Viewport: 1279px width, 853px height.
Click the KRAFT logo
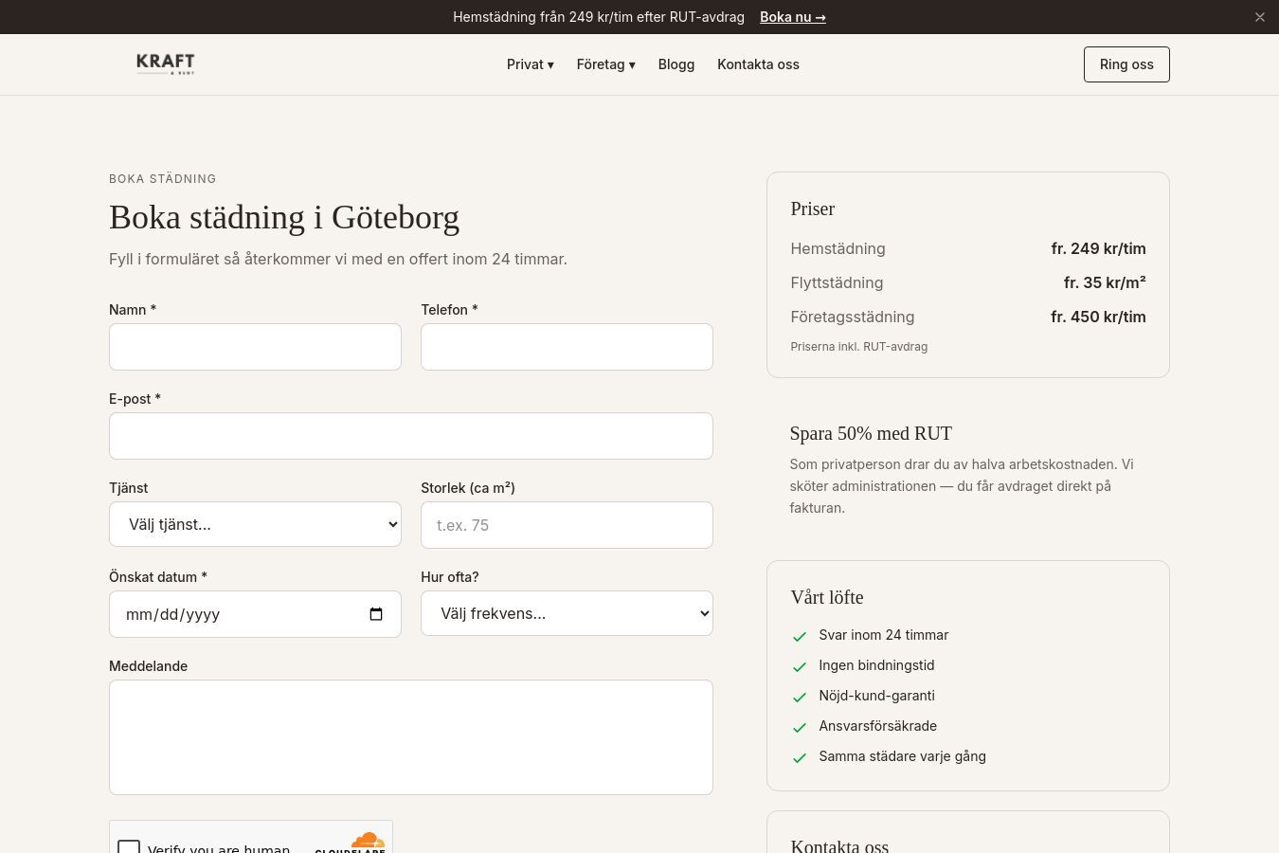tap(166, 64)
